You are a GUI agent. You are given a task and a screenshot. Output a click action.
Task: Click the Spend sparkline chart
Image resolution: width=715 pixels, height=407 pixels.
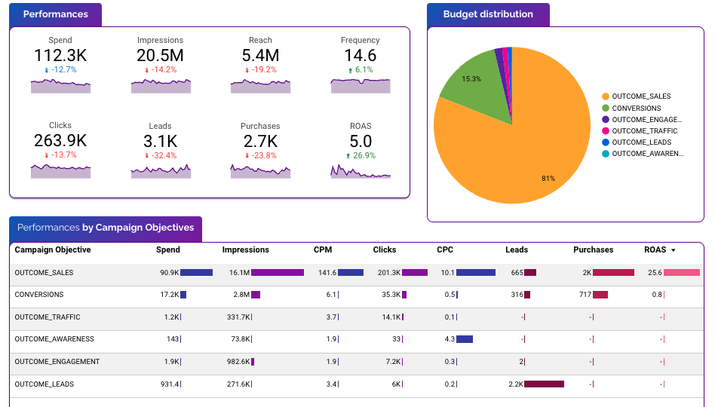pyautogui.click(x=60, y=87)
